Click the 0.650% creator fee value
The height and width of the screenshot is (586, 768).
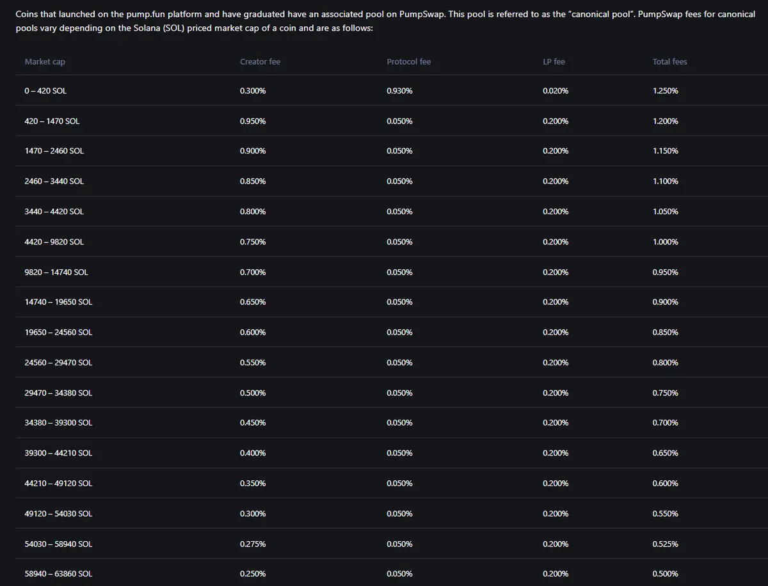click(x=253, y=302)
